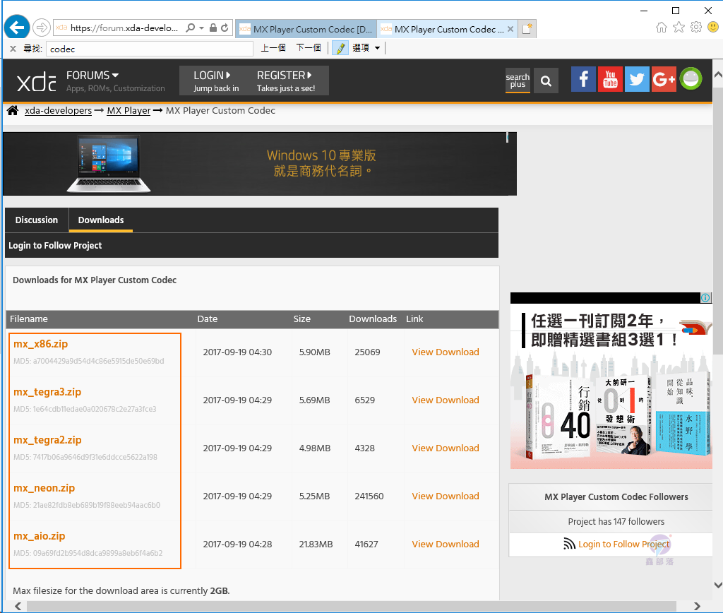Click the breadcrumb home icon
The width and height of the screenshot is (723, 613).
[x=13, y=110]
